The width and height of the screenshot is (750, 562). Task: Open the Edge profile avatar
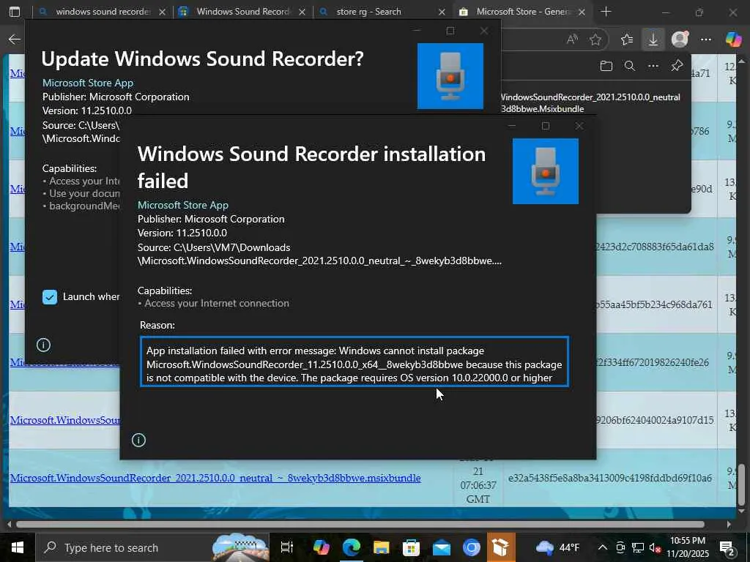click(680, 40)
